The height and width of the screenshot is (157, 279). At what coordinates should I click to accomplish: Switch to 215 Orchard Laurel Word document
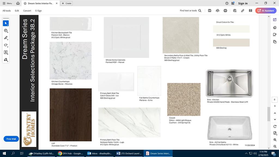[x=129, y=153]
